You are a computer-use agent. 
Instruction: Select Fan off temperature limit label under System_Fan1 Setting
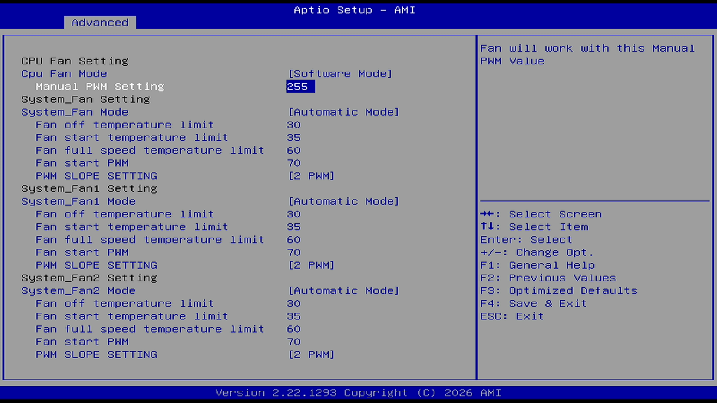[x=125, y=214]
